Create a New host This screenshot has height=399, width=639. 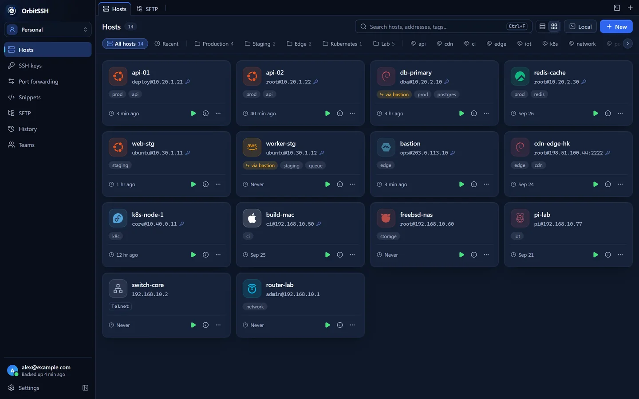pos(616,27)
